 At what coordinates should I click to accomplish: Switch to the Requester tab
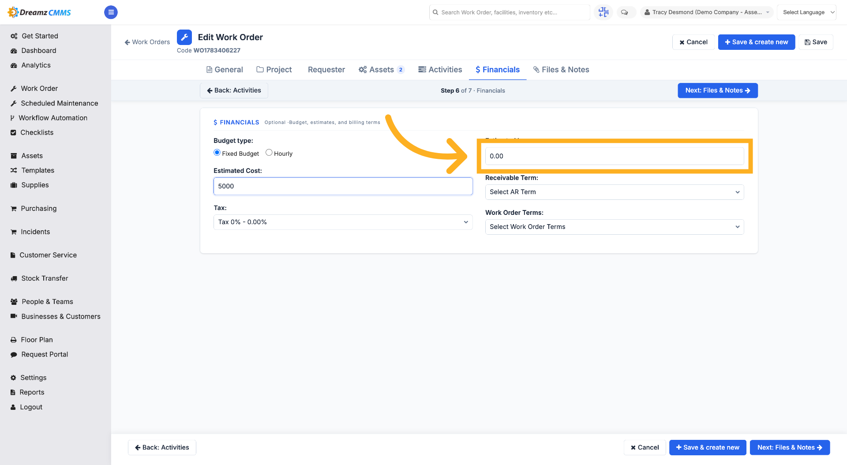click(x=326, y=70)
